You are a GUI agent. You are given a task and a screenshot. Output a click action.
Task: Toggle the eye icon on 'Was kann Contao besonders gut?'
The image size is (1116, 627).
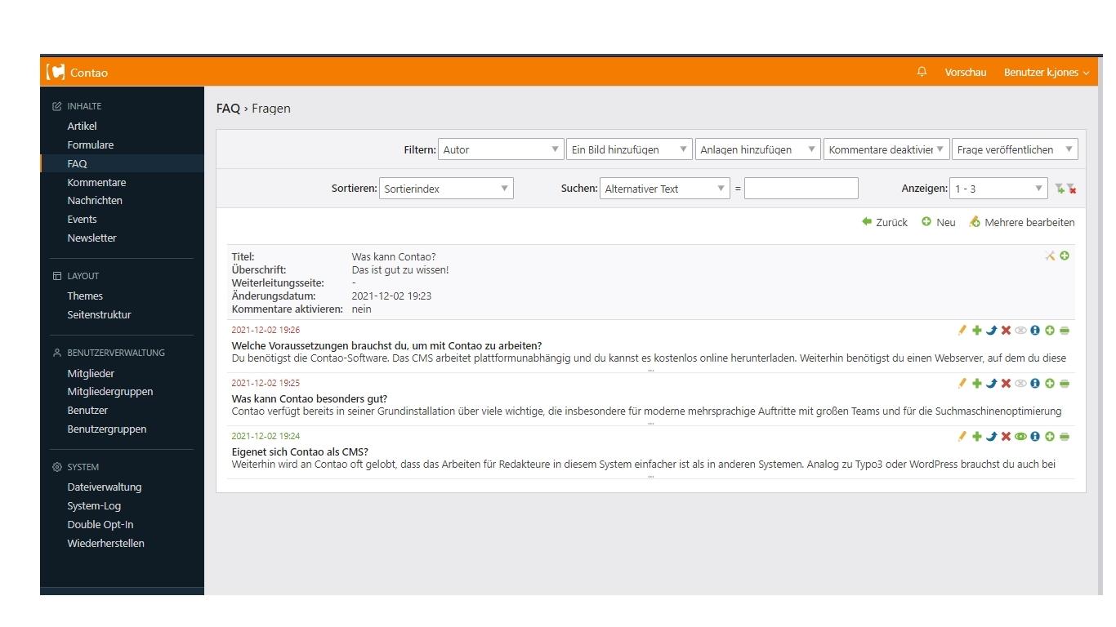pos(1020,383)
